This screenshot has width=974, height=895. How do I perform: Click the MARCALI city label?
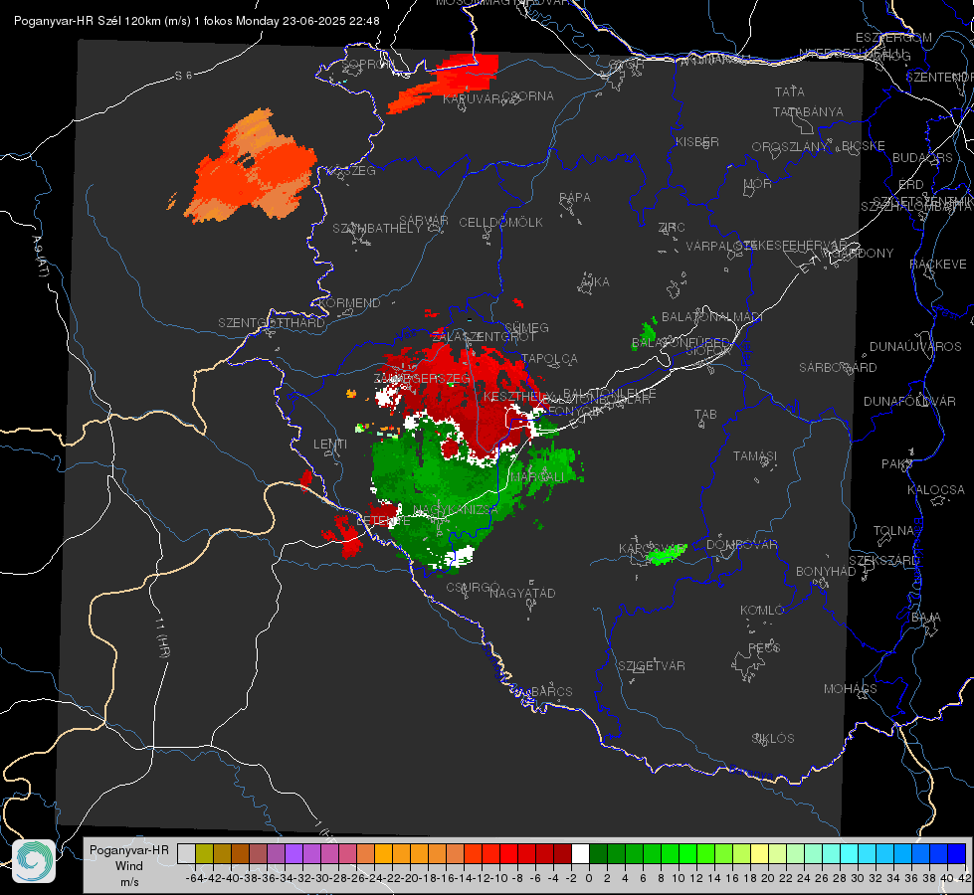pos(538,477)
